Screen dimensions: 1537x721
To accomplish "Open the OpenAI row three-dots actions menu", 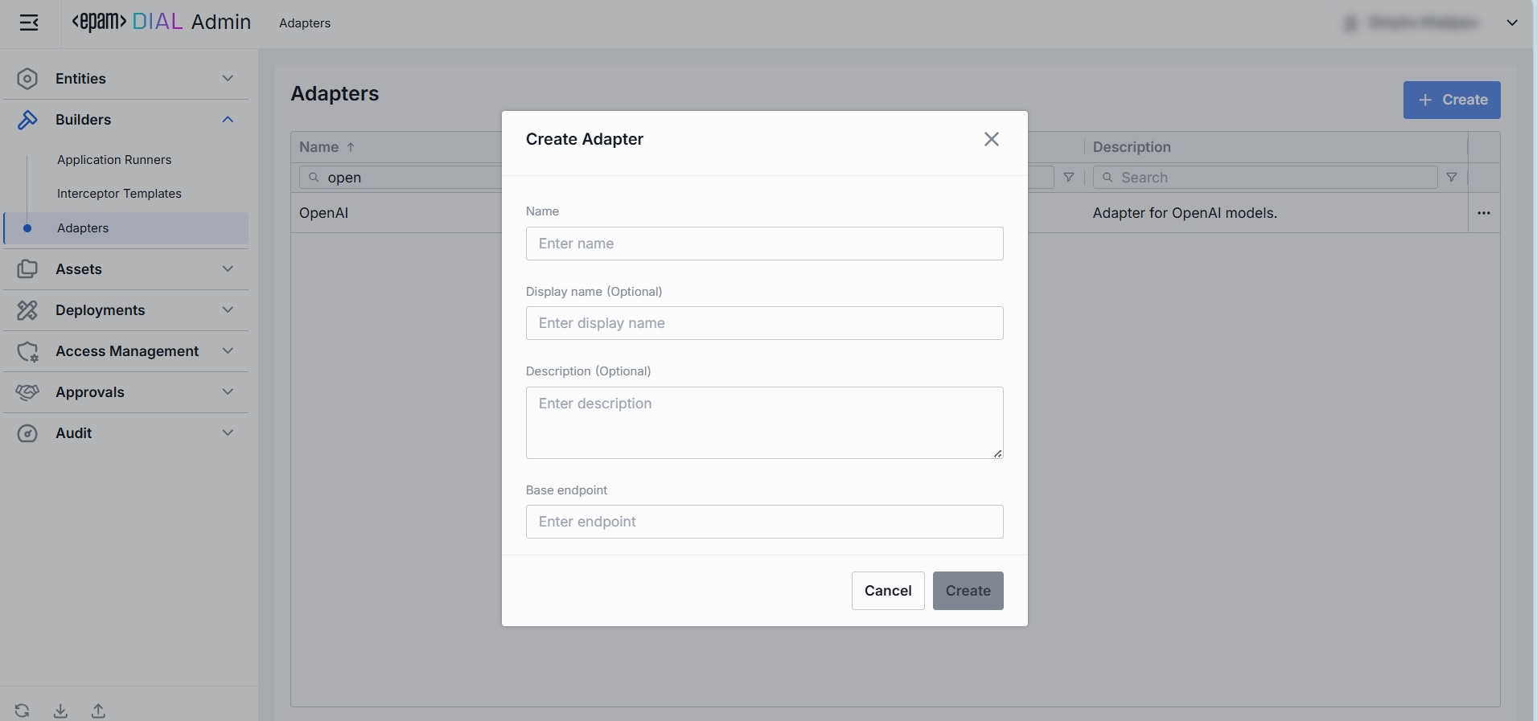I will [x=1483, y=213].
